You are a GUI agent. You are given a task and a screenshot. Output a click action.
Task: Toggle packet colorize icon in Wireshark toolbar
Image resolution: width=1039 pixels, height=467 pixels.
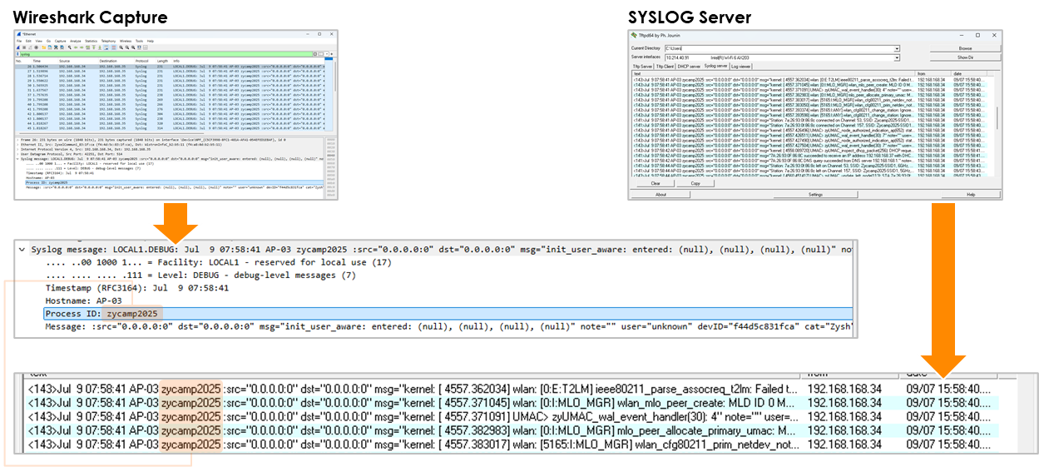point(114,47)
